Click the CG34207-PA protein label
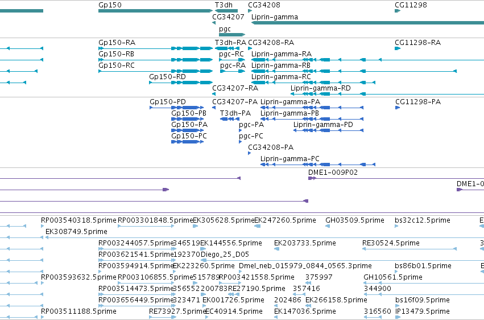Viewport: 484px width, 320px height. 235,102
